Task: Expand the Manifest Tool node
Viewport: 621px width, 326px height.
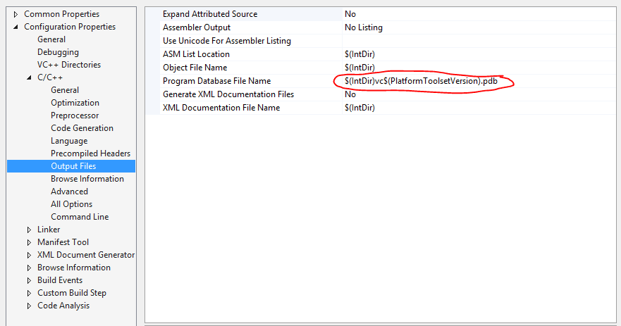Action: click(29, 242)
